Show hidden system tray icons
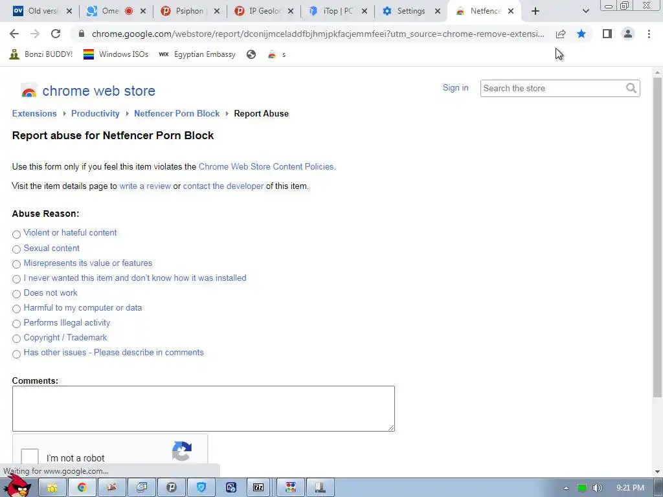Viewport: 663px width, 497px height. click(x=566, y=488)
